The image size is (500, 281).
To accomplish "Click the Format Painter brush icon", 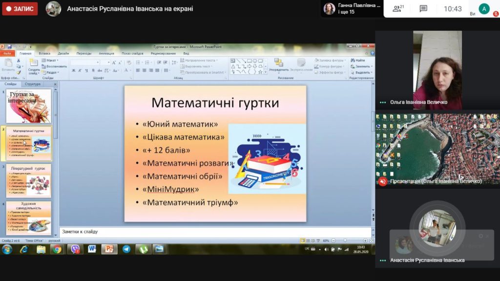I will click(x=19, y=72).
